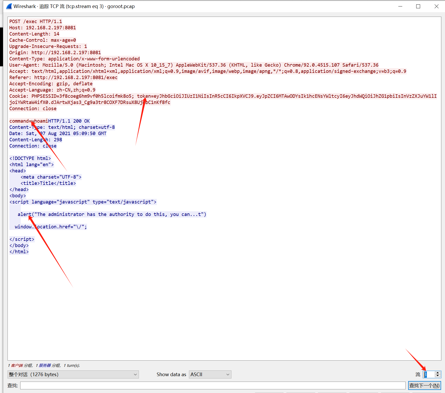Click the Referer http://192.168.2.197:8081/exec line
Image resolution: width=445 pixels, height=393 pixels.
tap(63, 78)
